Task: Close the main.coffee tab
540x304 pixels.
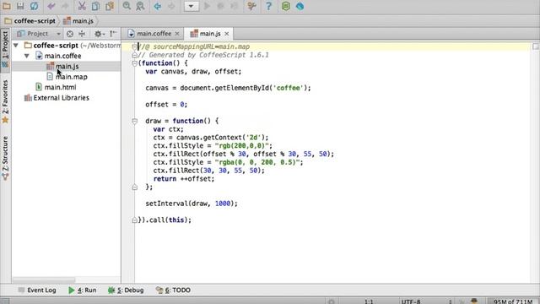Action: pyautogui.click(x=177, y=34)
